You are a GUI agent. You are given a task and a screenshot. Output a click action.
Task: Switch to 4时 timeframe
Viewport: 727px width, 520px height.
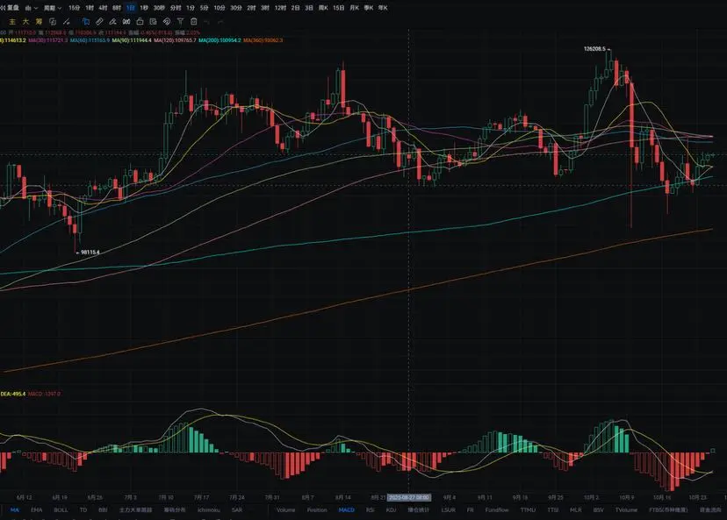103,8
